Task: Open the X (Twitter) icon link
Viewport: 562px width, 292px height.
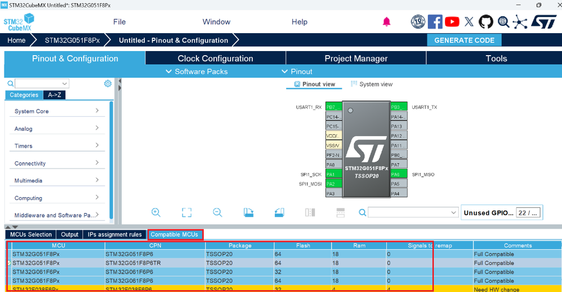Action: tap(469, 22)
